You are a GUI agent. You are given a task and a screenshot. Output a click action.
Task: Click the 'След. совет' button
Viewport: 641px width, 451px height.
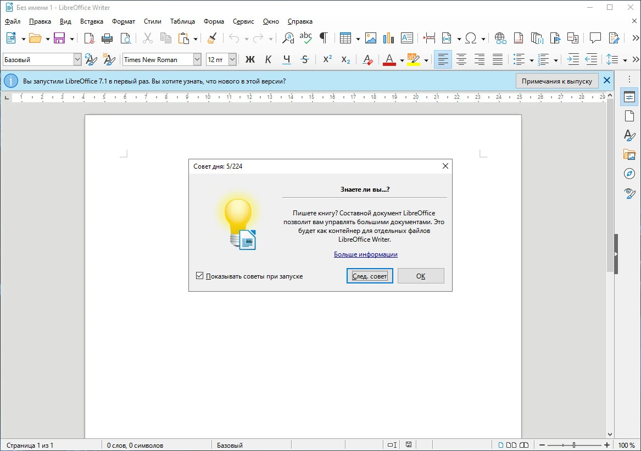tap(370, 276)
